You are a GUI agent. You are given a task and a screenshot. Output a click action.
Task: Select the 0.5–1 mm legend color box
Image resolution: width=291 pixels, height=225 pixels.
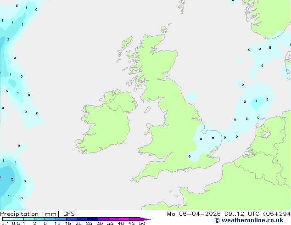pos(18,219)
